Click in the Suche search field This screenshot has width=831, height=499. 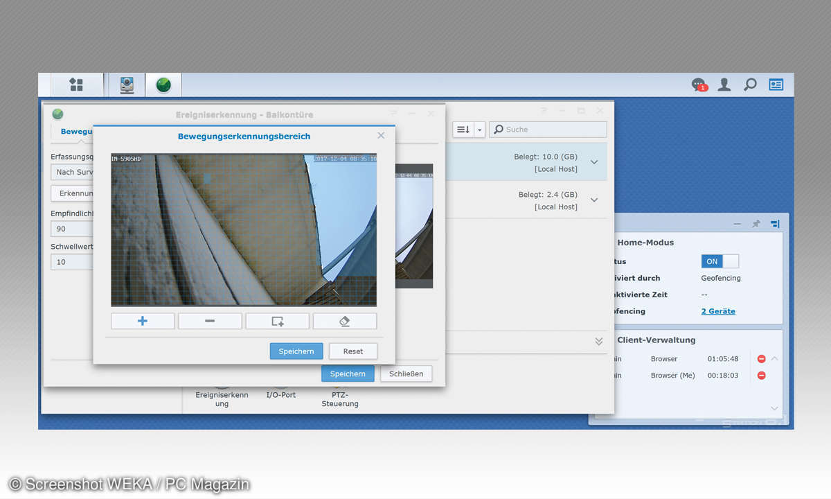click(548, 130)
